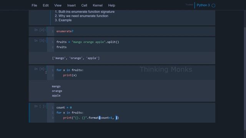Viewport: 246px width, 138px height.
Task: Open the File menu
Action: pos(34,5)
